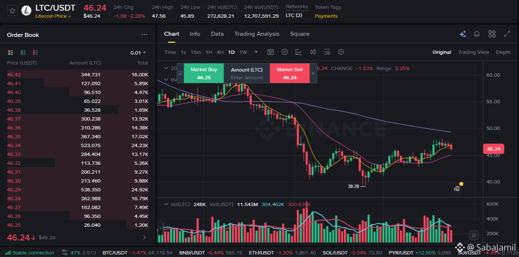Click the LTC (2) networks label
This screenshot has height=257, width=519.
[x=294, y=15]
